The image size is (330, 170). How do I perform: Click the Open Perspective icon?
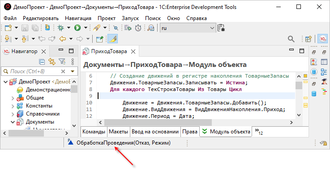(309, 38)
